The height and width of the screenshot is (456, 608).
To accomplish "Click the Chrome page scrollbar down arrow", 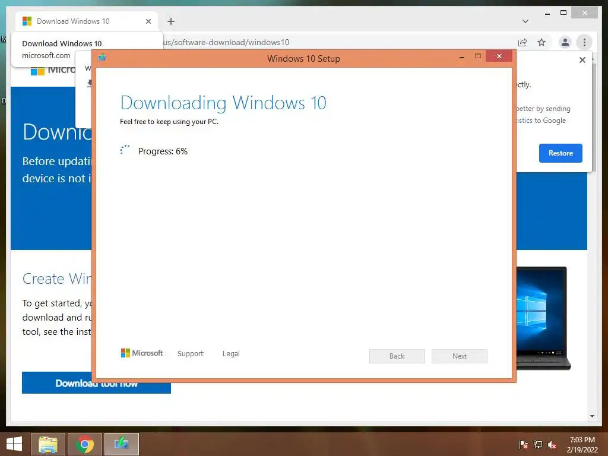I will click(x=592, y=416).
